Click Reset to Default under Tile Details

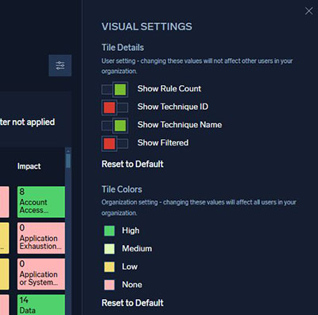[133, 164]
